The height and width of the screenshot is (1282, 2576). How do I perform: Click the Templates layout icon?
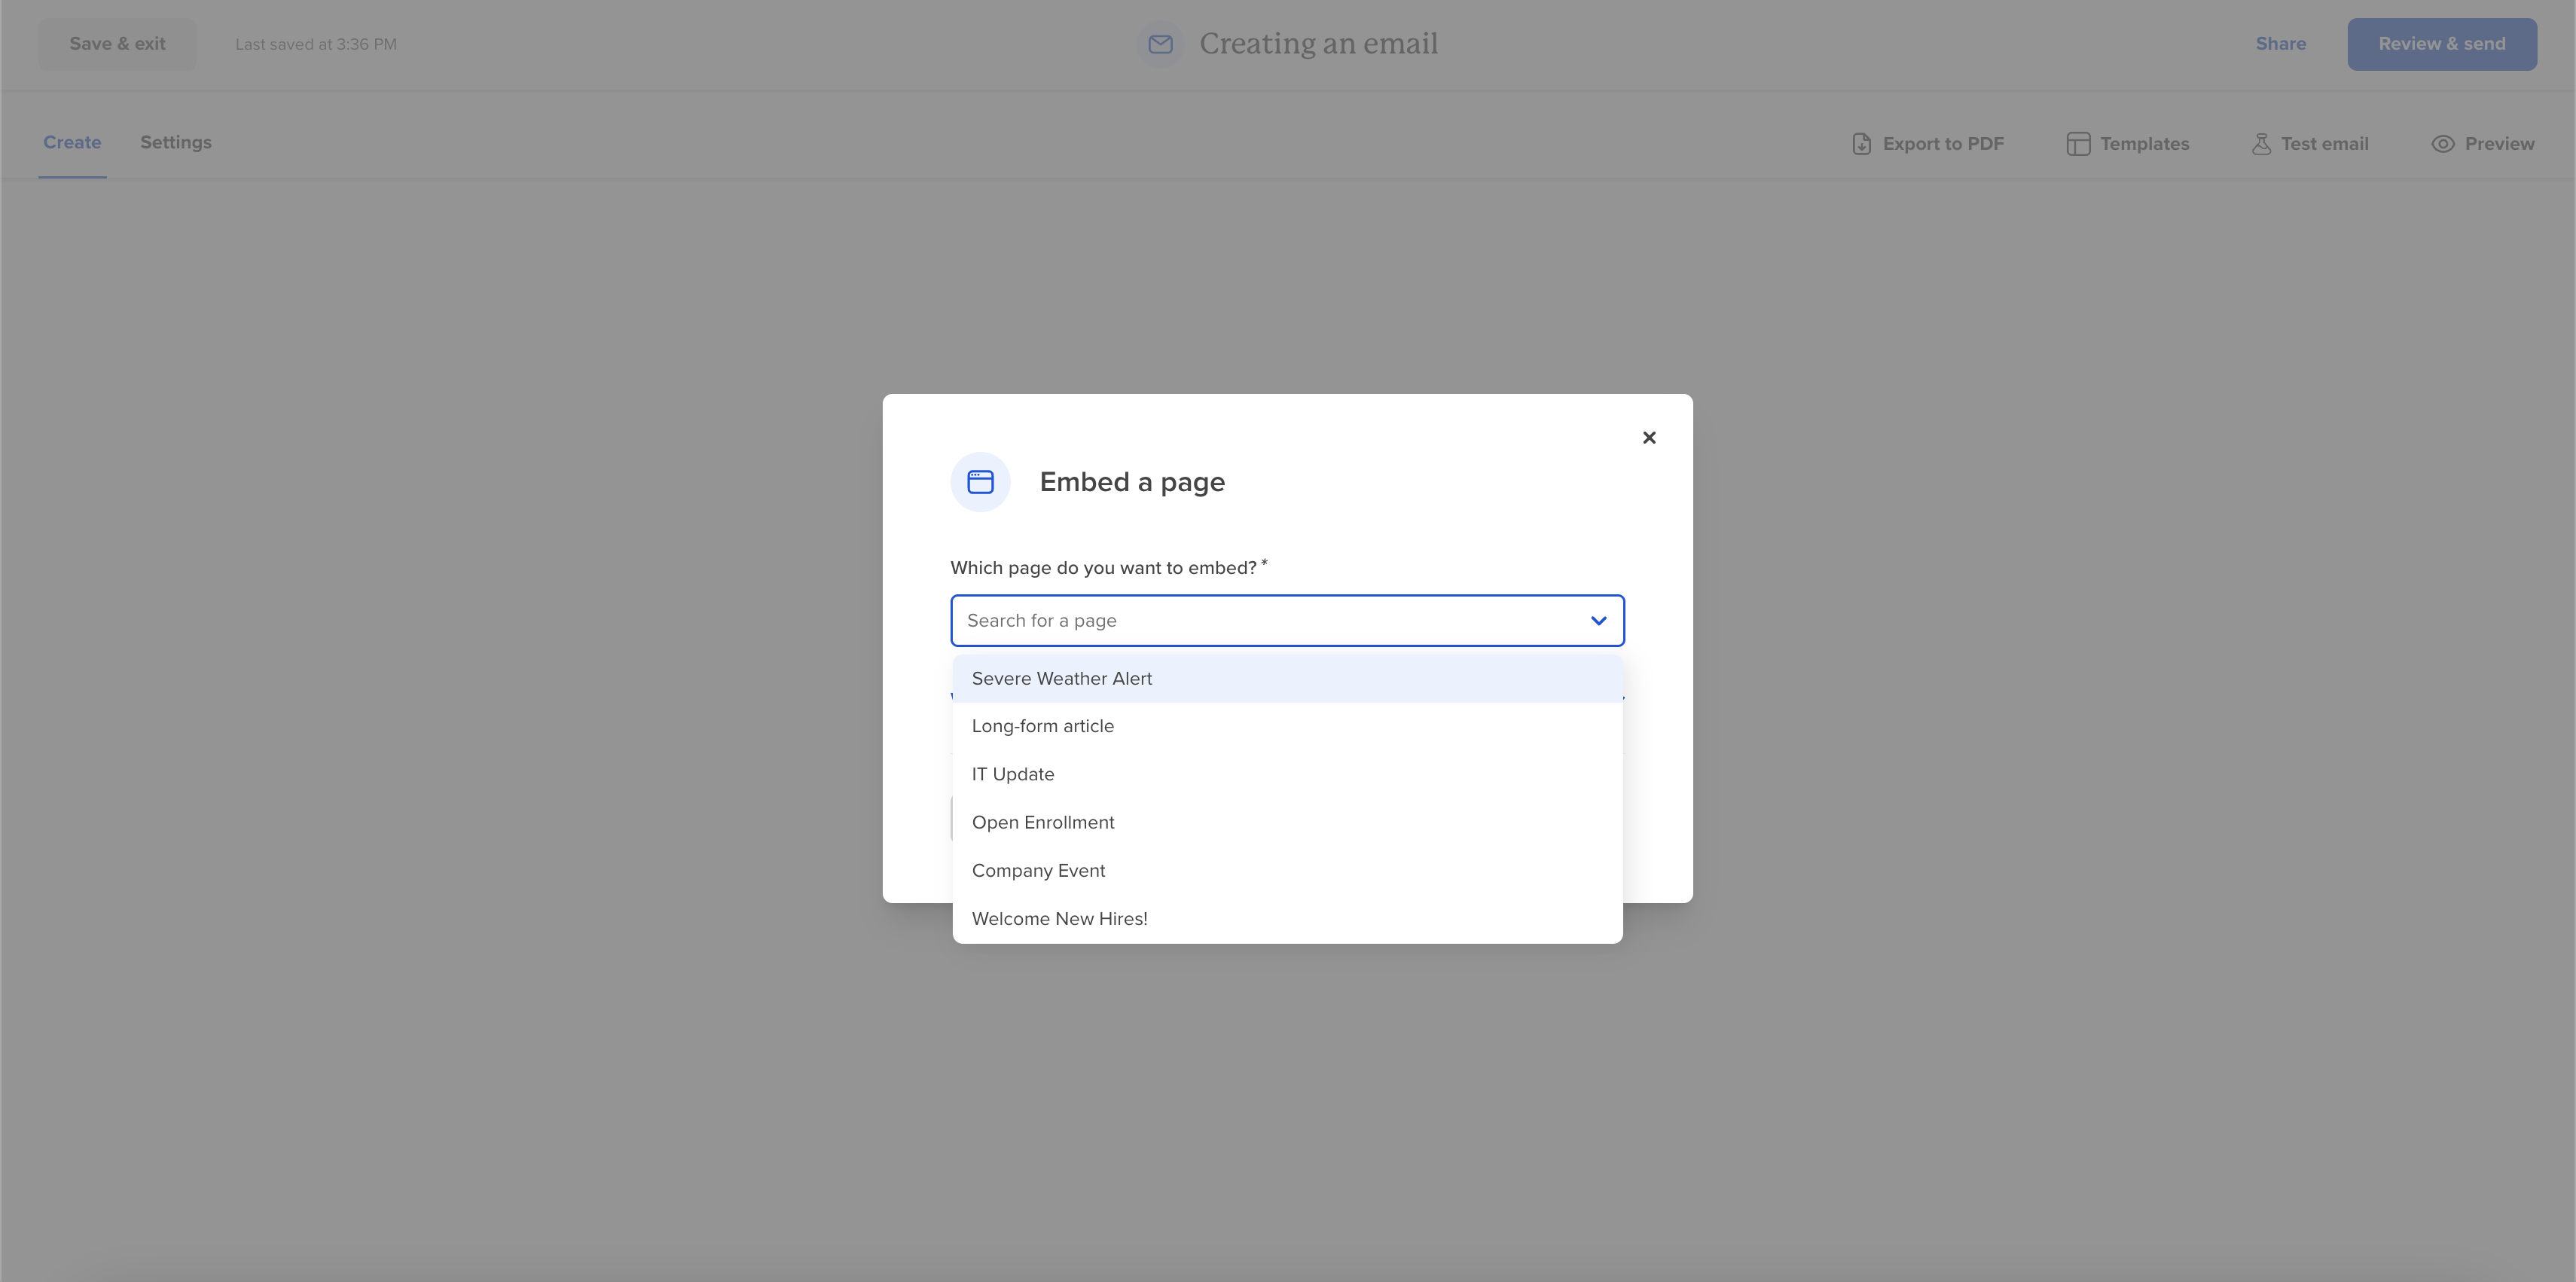pyautogui.click(x=2078, y=144)
